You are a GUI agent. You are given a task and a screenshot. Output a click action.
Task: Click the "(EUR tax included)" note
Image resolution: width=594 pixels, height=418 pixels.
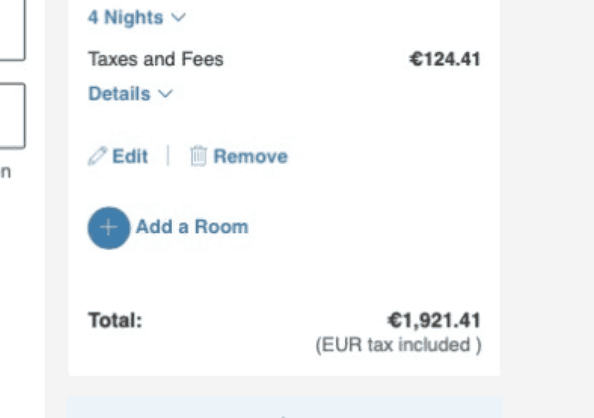click(x=398, y=345)
